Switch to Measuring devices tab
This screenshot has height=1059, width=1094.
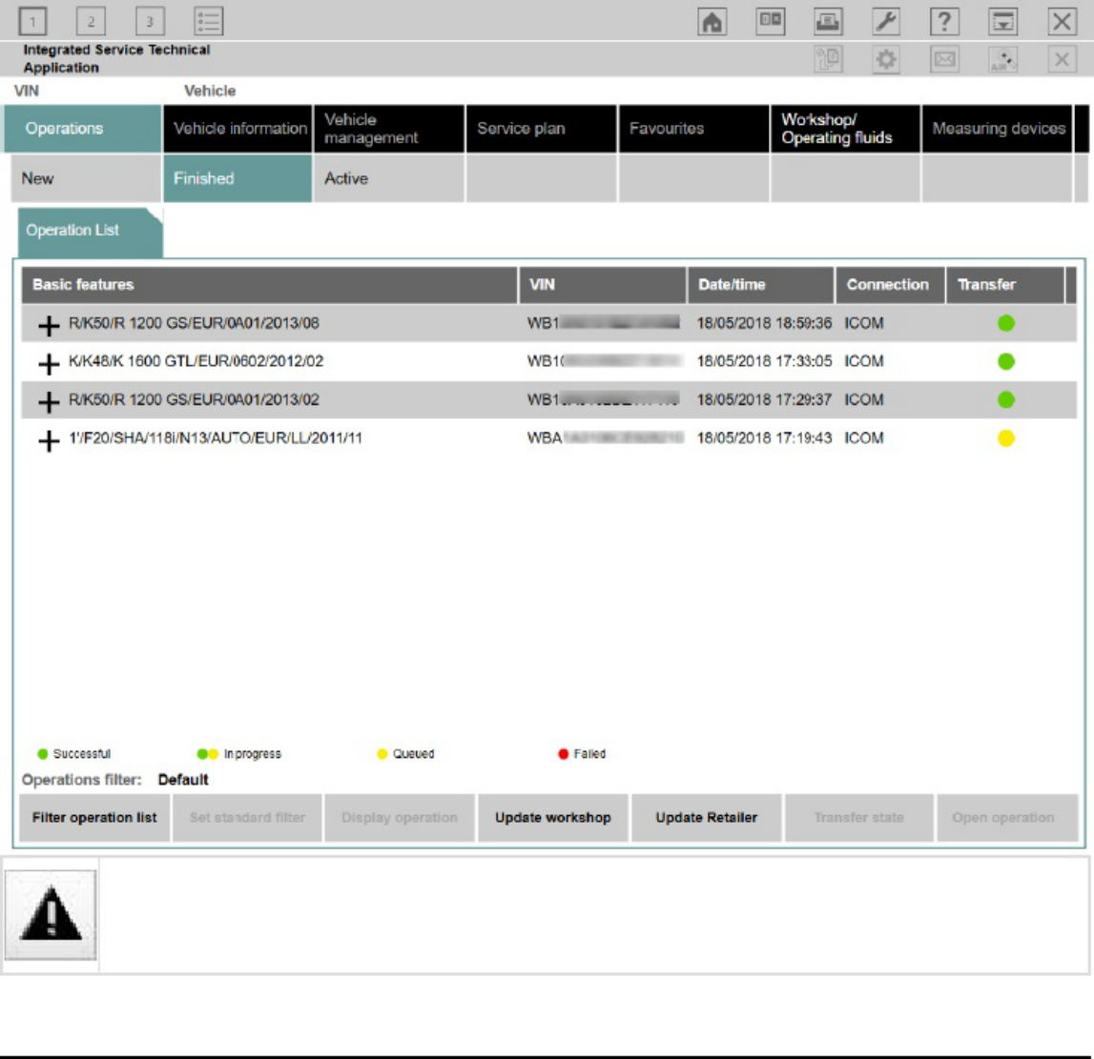997,129
